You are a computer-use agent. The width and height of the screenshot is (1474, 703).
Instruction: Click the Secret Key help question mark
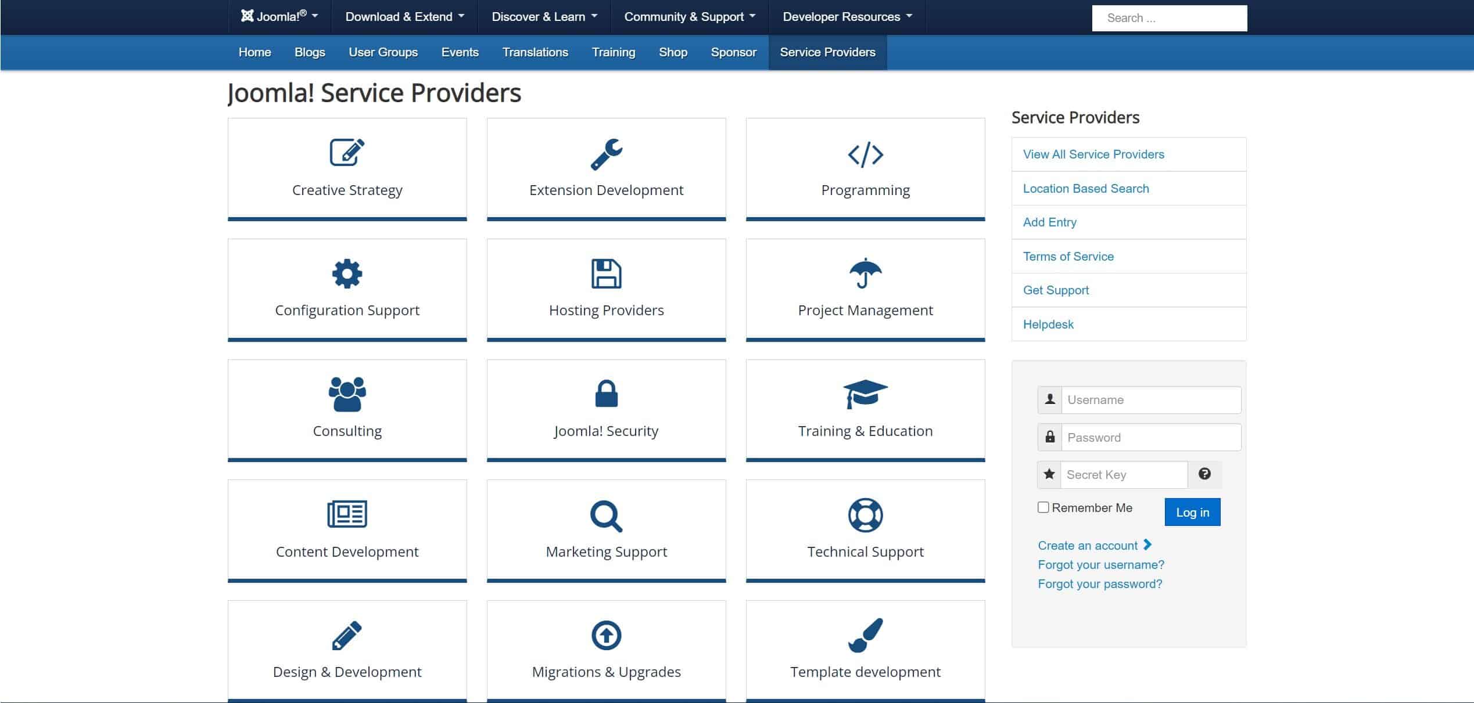point(1205,474)
